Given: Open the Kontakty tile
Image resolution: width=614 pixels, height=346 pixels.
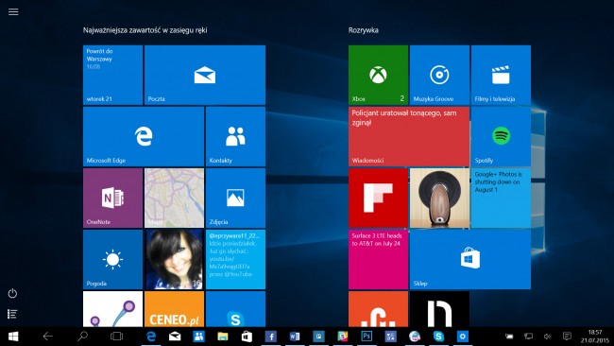Looking at the screenshot, I should 235,136.
